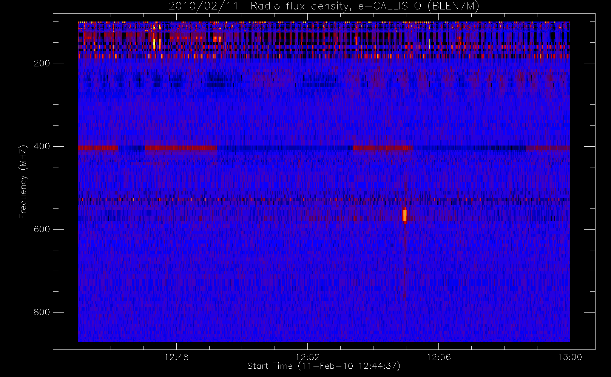This screenshot has width=611, height=377.
Task: Click the '800' frequency tick label
Action: pos(42,312)
